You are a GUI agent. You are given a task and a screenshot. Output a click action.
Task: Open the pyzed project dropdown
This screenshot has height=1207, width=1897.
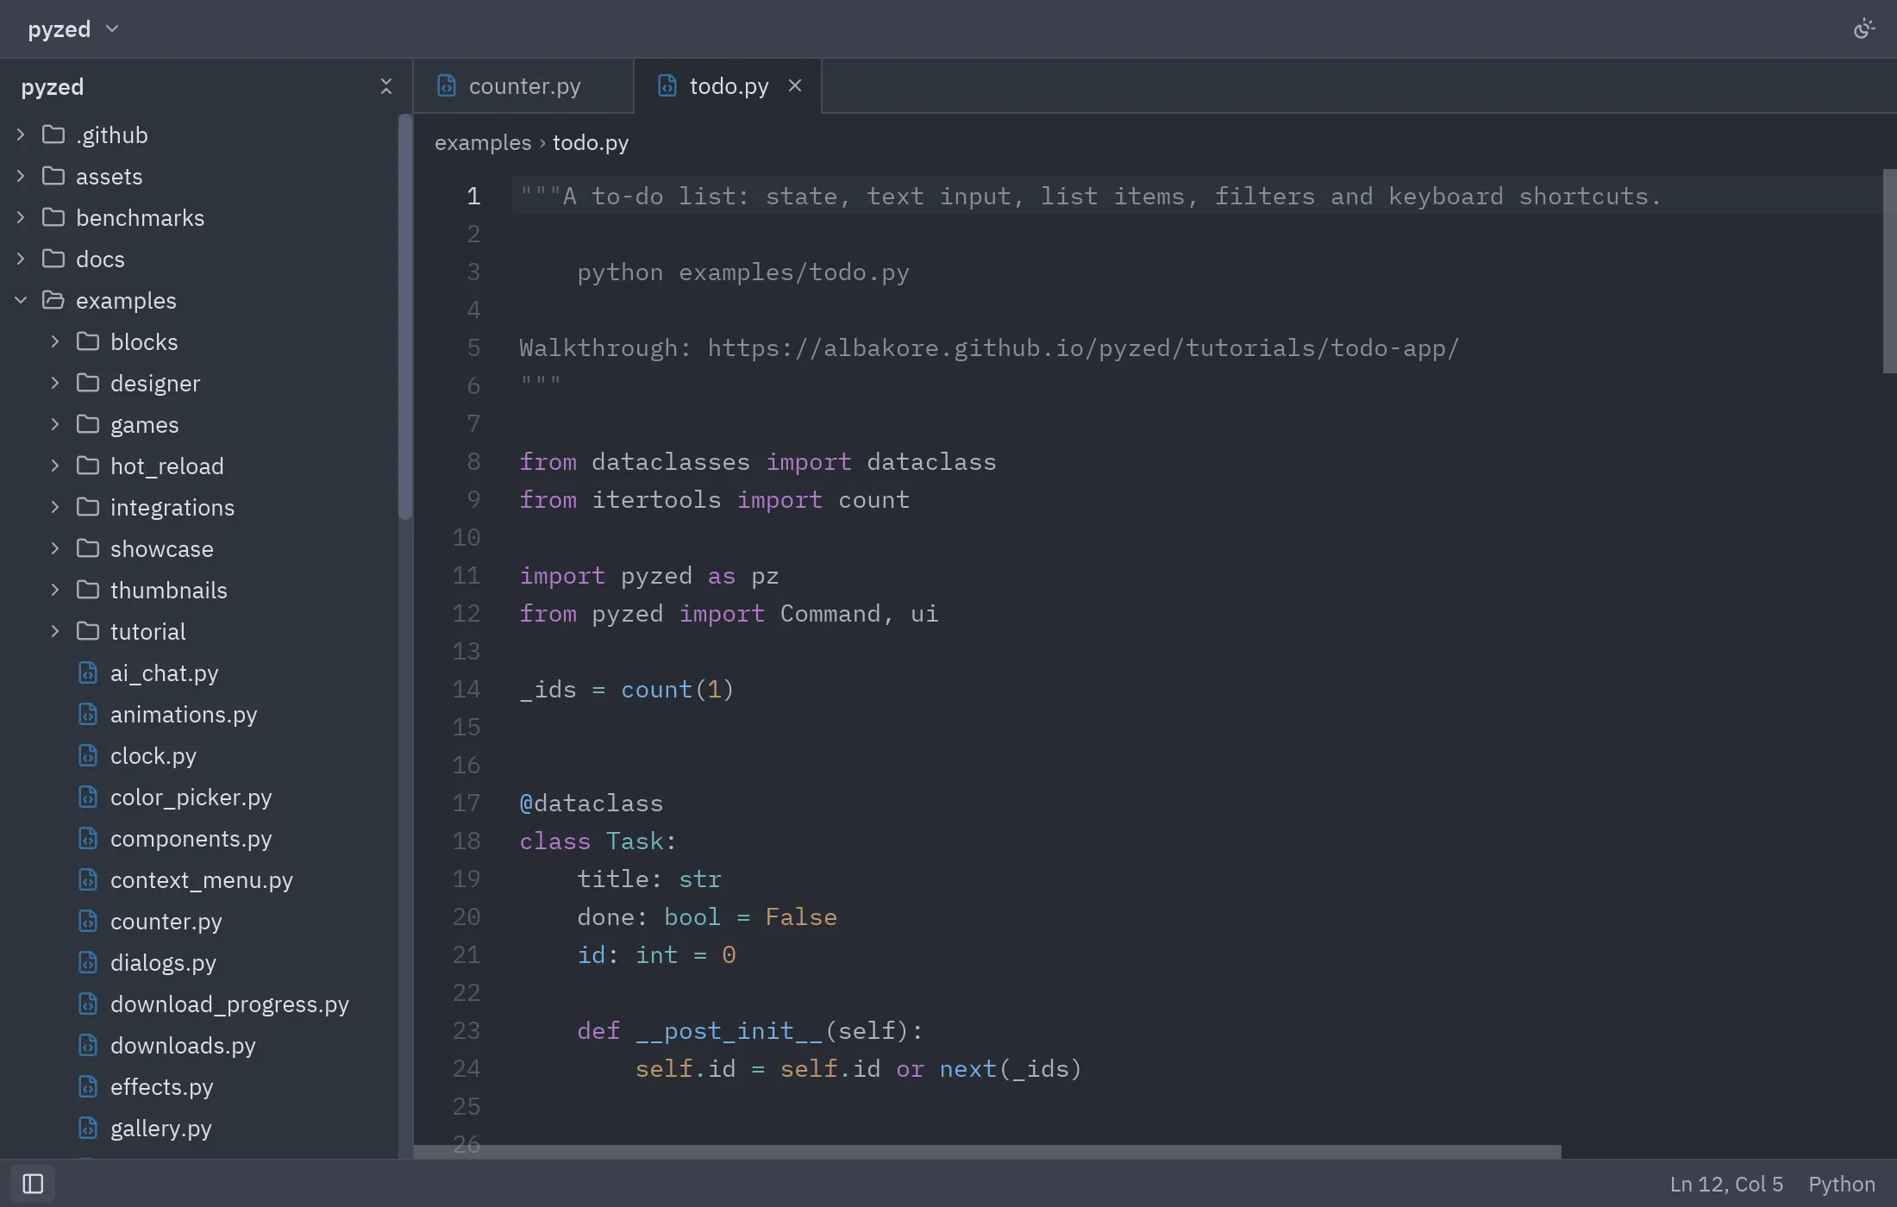(73, 29)
